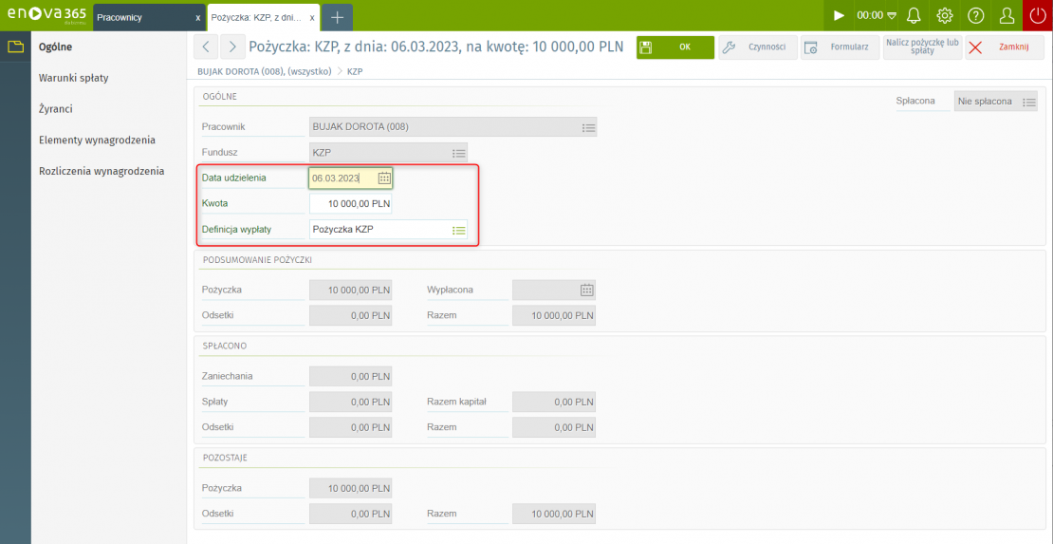Open the notifications bell
The width and height of the screenshot is (1053, 544).
(x=914, y=15)
